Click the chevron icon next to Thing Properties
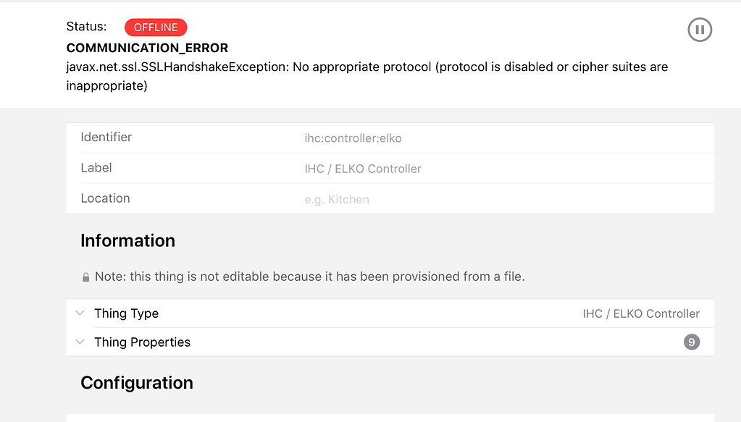Image resolution: width=741 pixels, height=422 pixels. point(80,342)
